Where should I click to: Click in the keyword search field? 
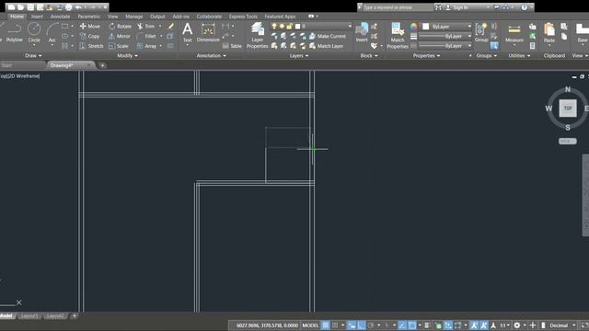pyautogui.click(x=398, y=7)
